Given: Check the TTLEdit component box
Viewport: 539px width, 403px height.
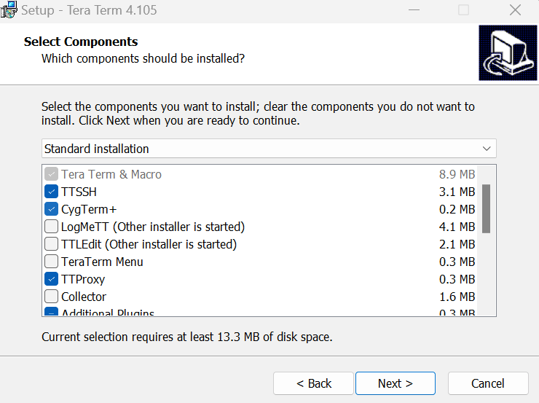Looking at the screenshot, I should pos(51,244).
